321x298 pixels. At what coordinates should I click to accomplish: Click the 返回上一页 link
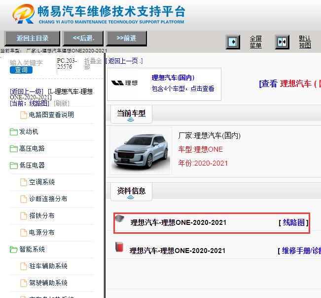124,61
